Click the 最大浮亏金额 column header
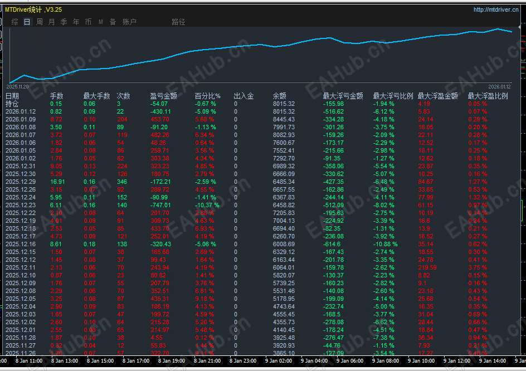This screenshot has height=371, width=526. point(343,96)
